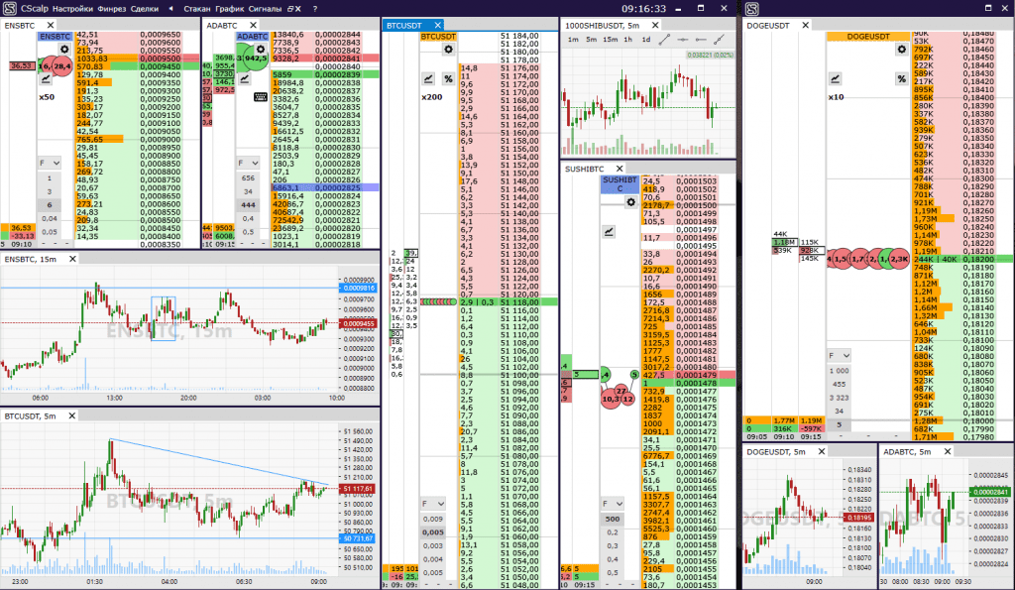Click percent icon in DOGEUSDT order book
This screenshot has width=1015, height=590.
902,79
